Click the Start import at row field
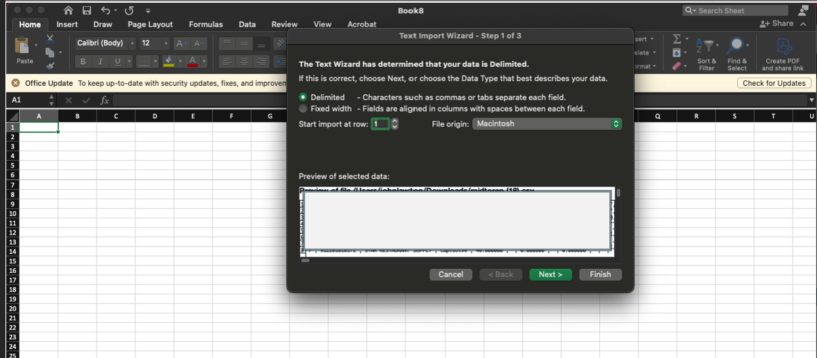Screen dimensions: 817x358 coord(379,124)
